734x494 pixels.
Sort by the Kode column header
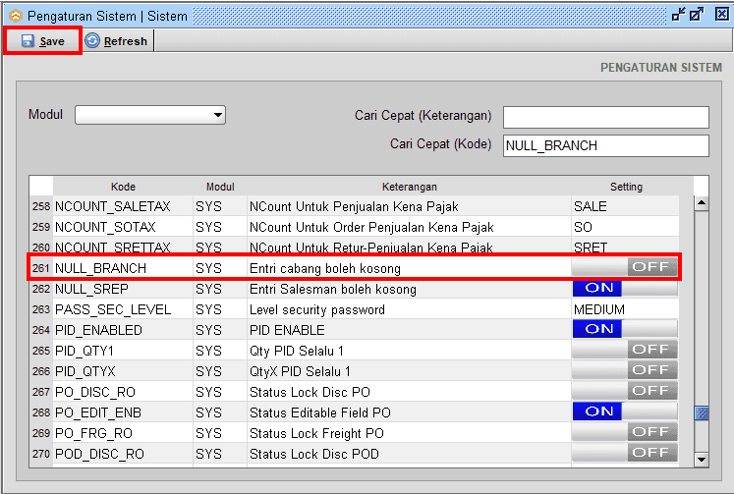tap(123, 187)
